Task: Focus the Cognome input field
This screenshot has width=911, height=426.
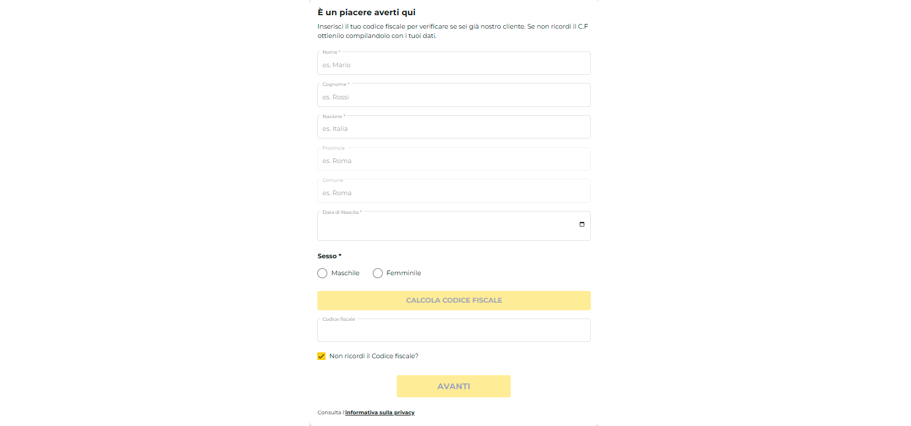Action: click(x=453, y=95)
